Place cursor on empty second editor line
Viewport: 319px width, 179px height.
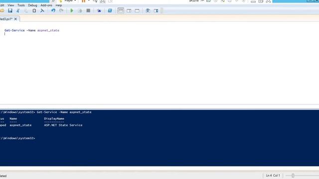pyautogui.click(x=5, y=34)
